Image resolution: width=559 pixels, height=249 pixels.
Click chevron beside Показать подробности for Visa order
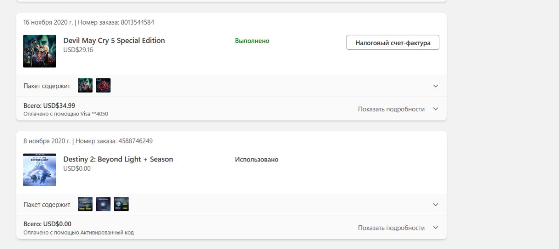(436, 109)
